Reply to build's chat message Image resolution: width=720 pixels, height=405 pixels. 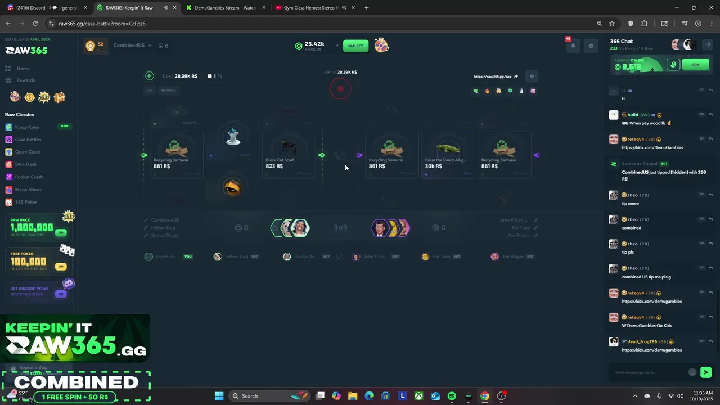(711, 114)
